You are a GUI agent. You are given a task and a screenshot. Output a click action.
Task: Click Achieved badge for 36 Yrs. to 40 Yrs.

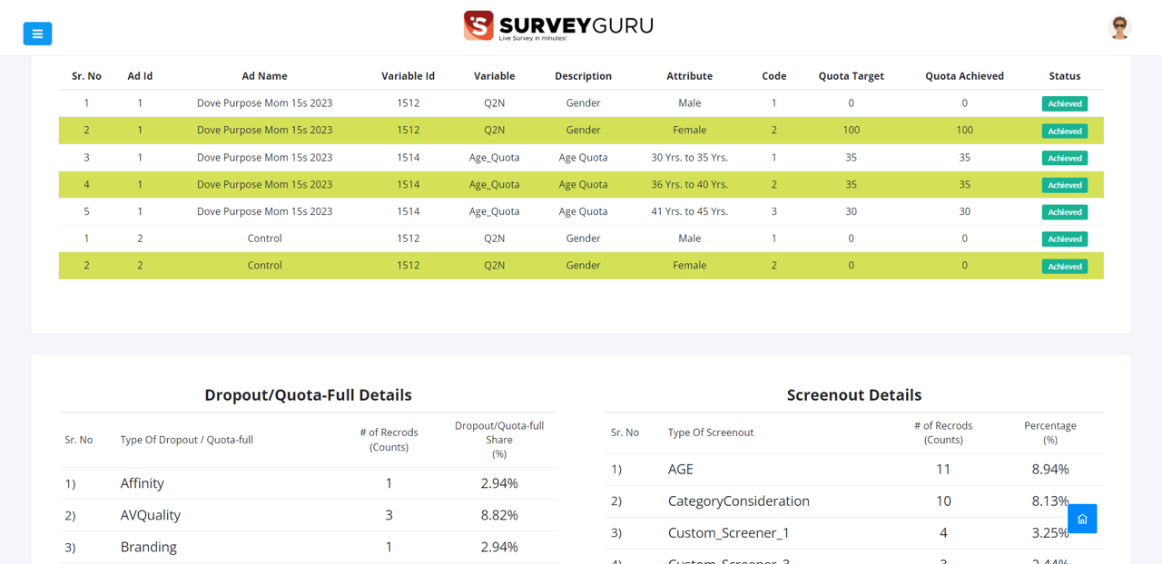(1064, 185)
